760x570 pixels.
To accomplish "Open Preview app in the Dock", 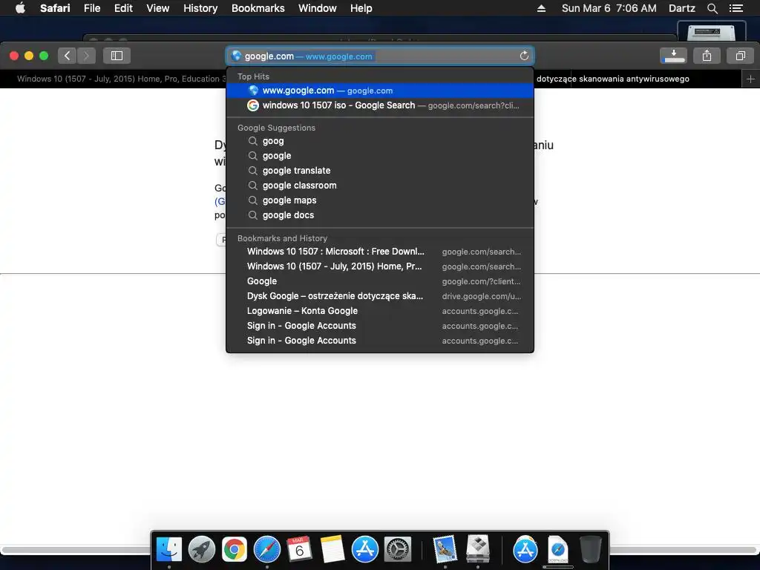I will [x=445, y=550].
